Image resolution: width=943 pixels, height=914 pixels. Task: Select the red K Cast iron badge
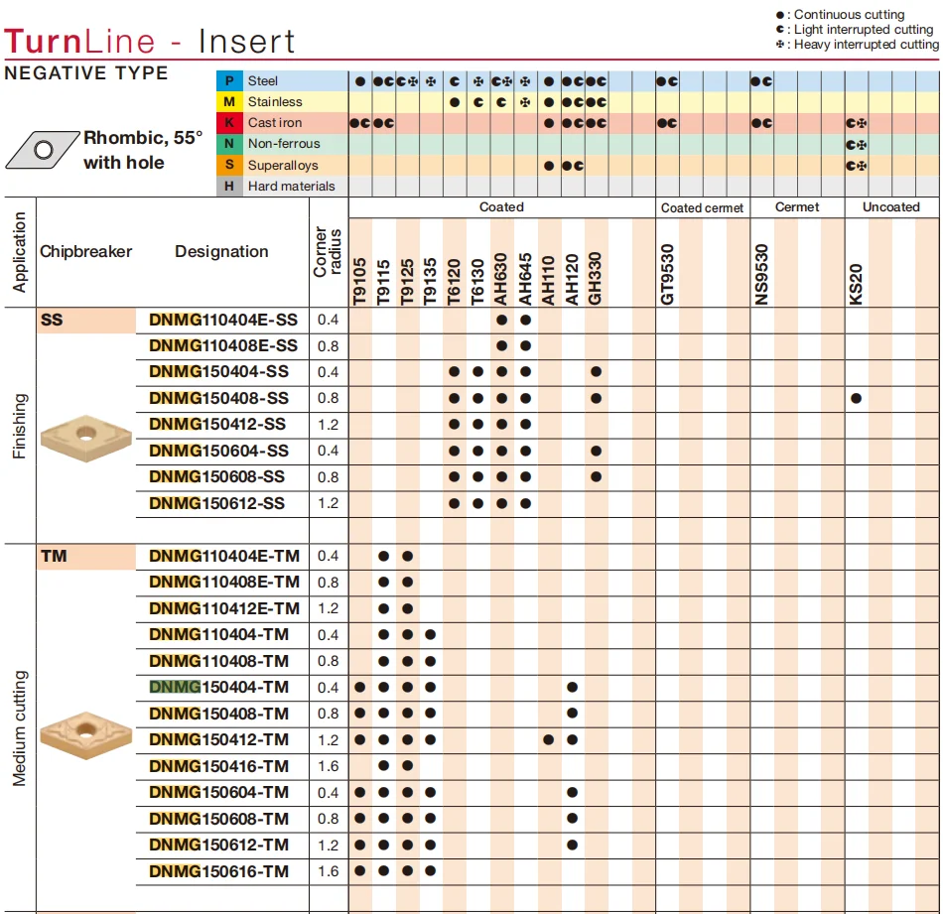[x=229, y=123]
